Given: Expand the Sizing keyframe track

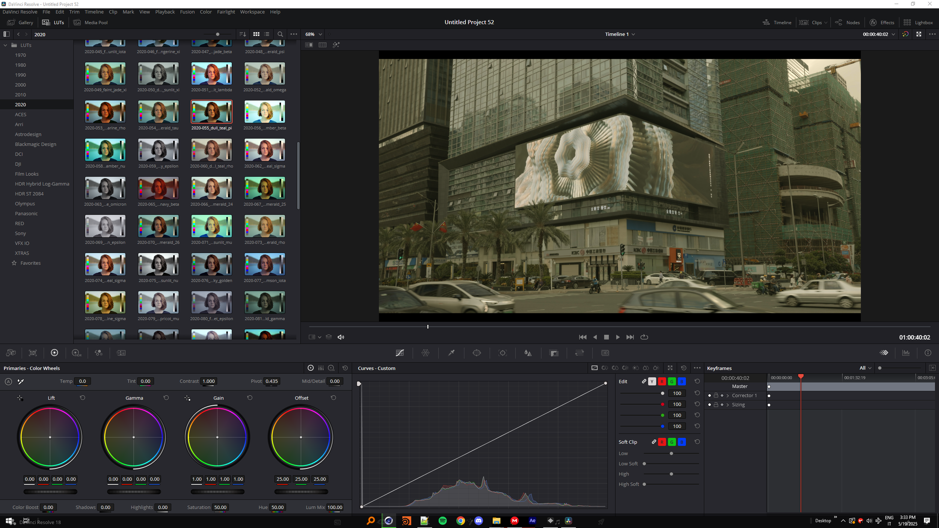Looking at the screenshot, I should click(728, 405).
